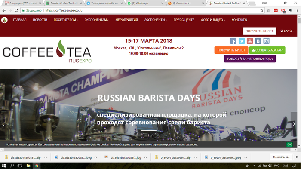Open the YouTube social icon
Screen dimensions: 301x169
coord(250,41)
